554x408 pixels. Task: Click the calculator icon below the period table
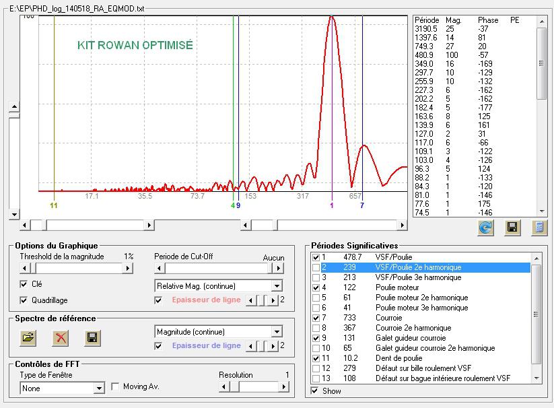(539, 228)
